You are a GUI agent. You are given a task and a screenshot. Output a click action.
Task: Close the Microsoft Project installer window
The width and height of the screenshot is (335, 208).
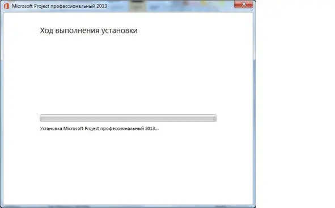pyautogui.click(x=244, y=4)
